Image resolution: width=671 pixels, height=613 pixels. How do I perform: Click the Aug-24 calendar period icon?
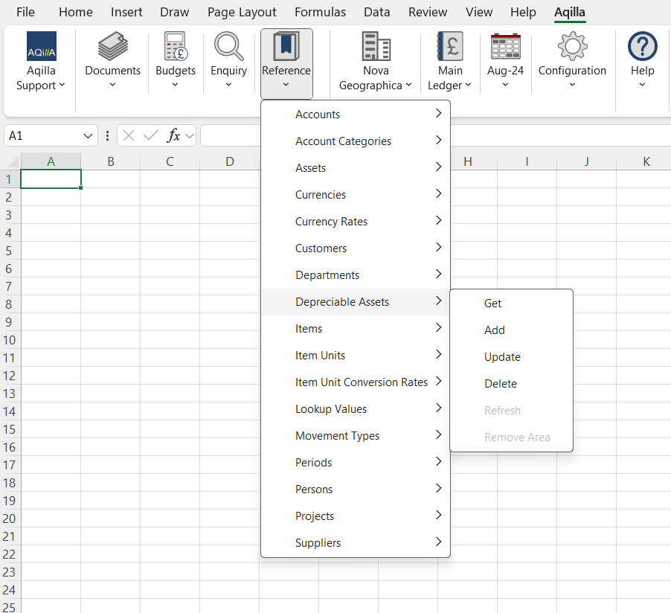[x=505, y=47]
